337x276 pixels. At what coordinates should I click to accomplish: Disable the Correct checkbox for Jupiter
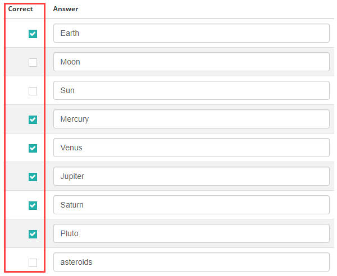[33, 177]
